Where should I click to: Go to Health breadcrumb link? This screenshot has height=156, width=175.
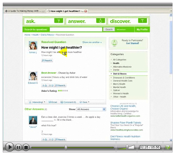click(35, 35)
